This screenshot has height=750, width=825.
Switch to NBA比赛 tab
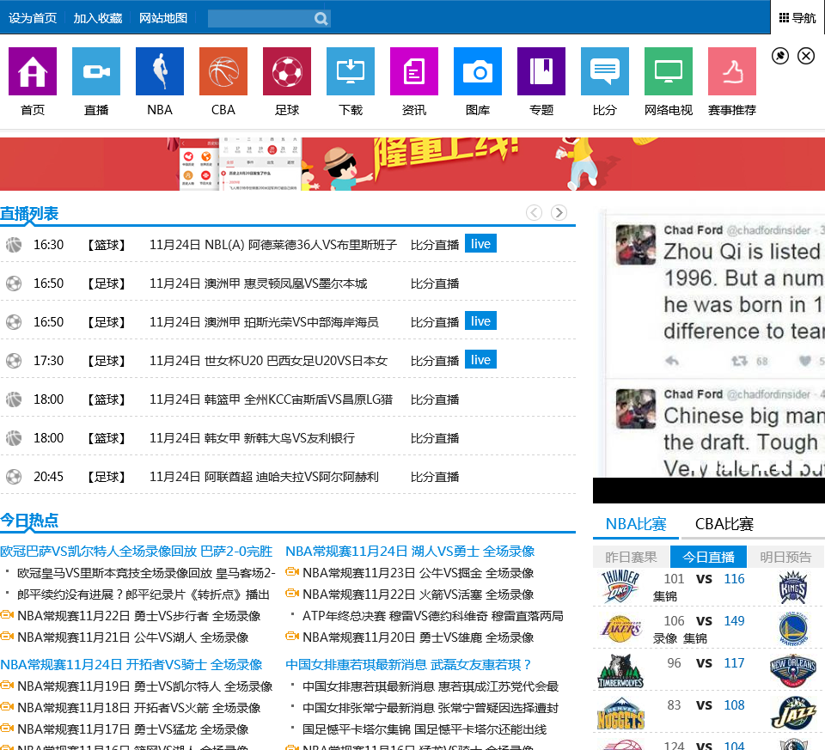click(x=636, y=524)
